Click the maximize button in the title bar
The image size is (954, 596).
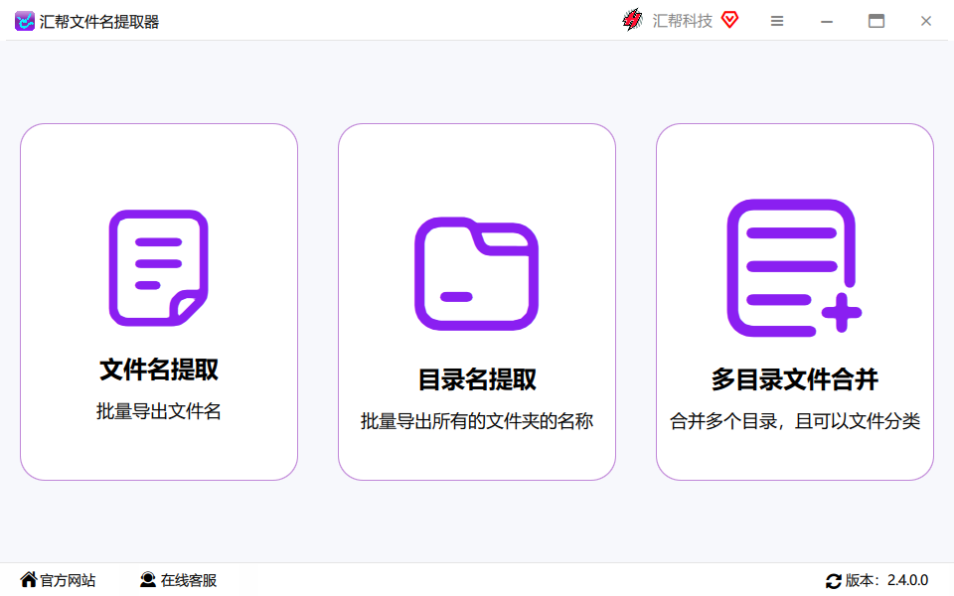(876, 20)
